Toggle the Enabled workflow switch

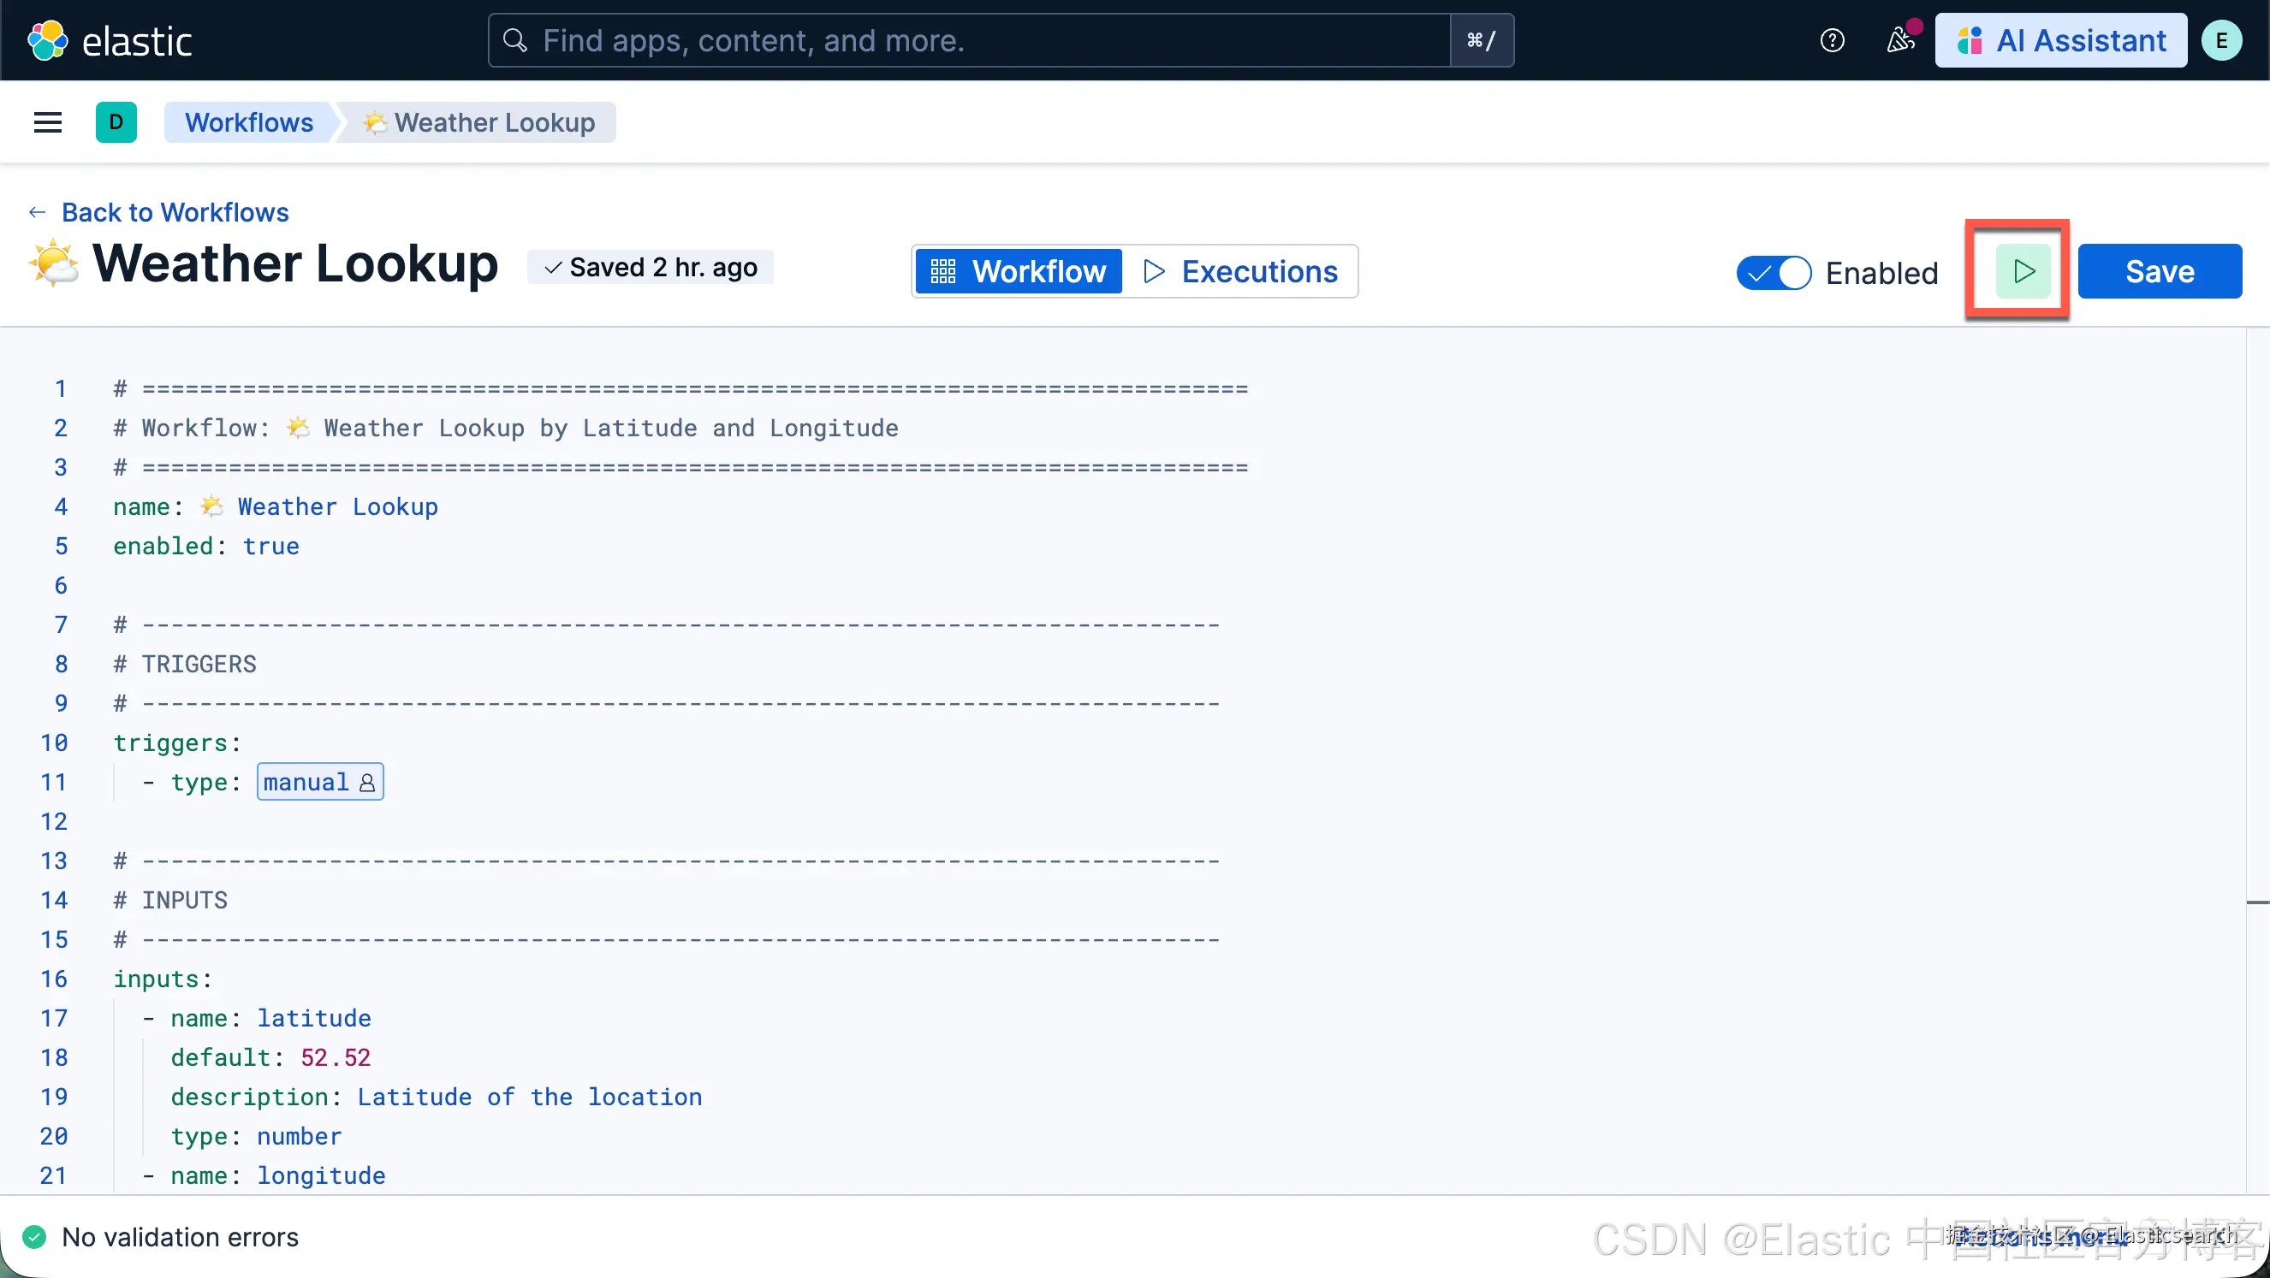pyautogui.click(x=1773, y=273)
